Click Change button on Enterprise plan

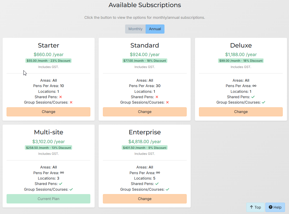pos(145,199)
